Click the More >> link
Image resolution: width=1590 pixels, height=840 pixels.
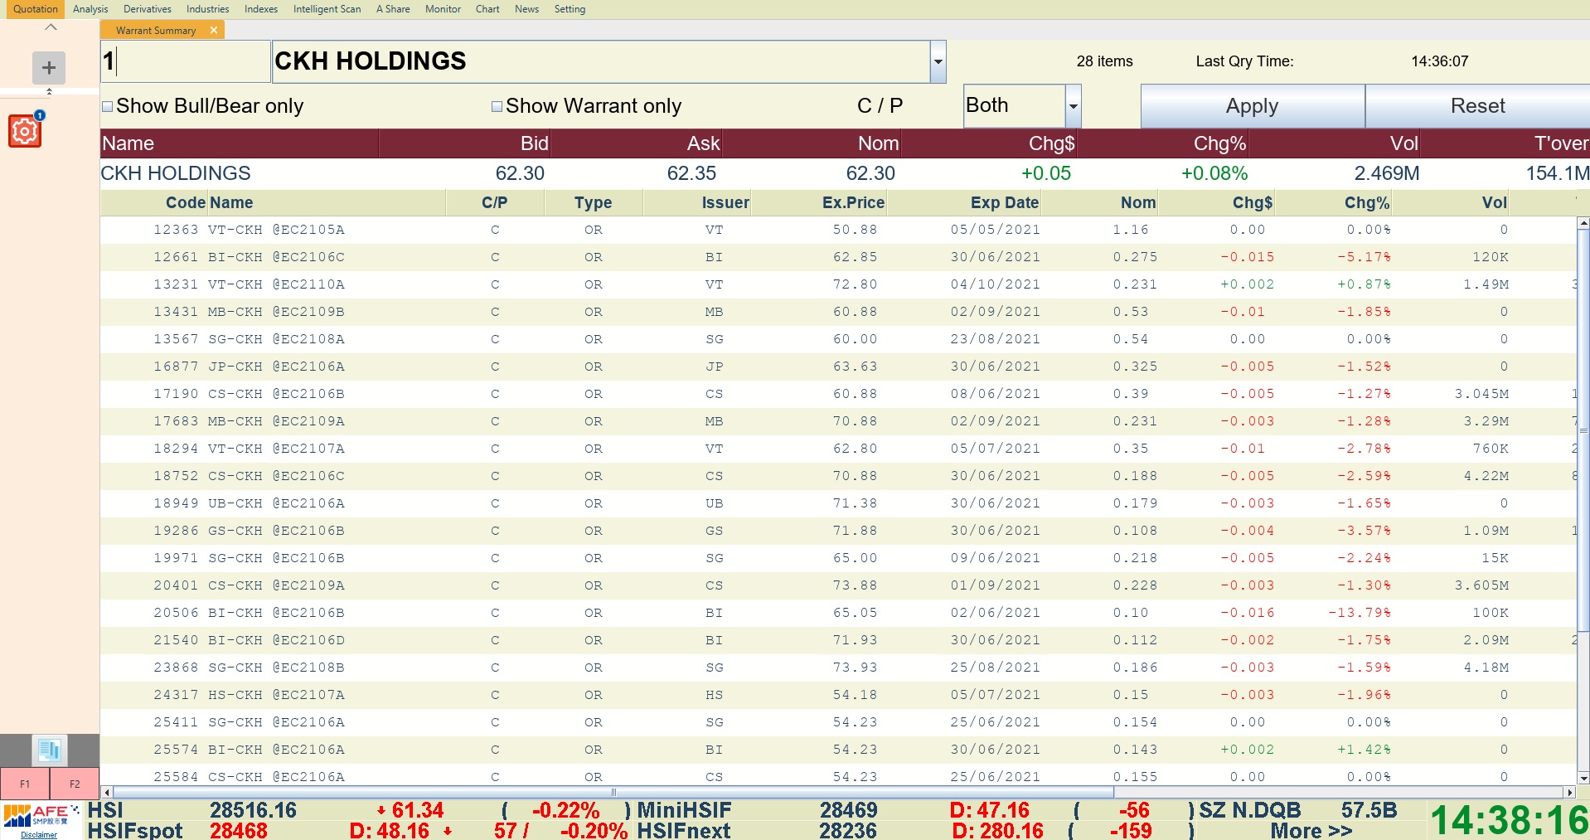point(1311,830)
